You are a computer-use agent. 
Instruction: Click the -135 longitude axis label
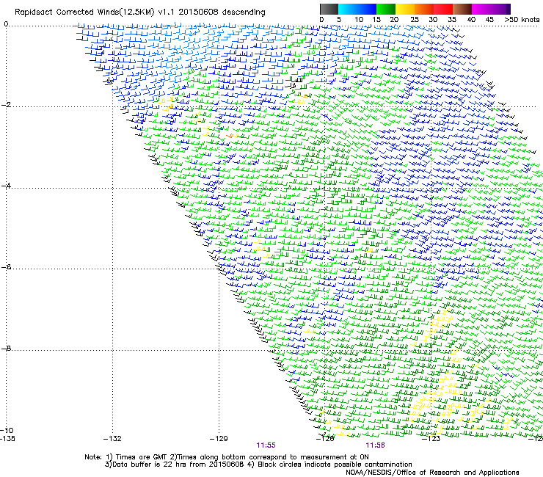click(x=7, y=439)
